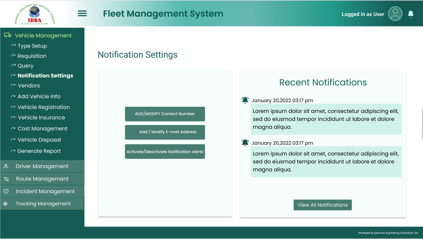Expand Driver Management section
This screenshot has height=239, width=423.
click(42, 166)
